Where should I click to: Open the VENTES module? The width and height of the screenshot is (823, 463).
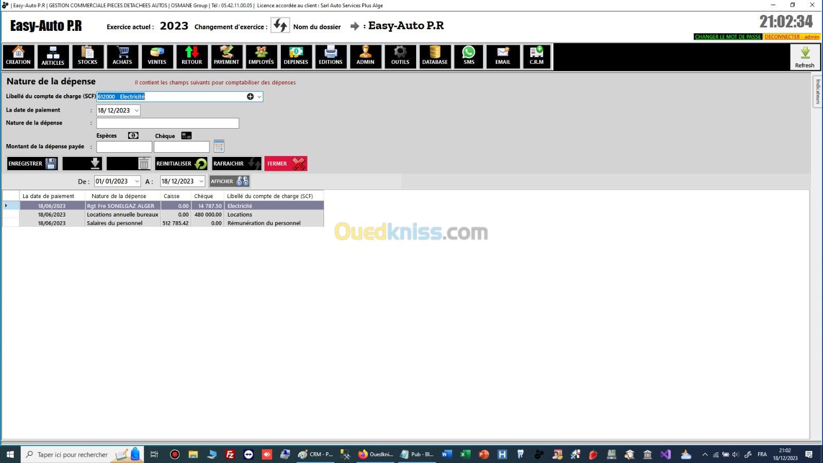[x=157, y=56]
